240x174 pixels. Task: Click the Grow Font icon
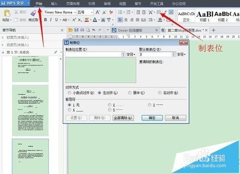click(x=97, y=12)
